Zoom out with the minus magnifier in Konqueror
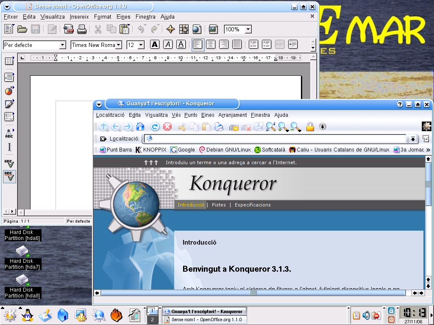This screenshot has width=434, height=325. click(295, 127)
